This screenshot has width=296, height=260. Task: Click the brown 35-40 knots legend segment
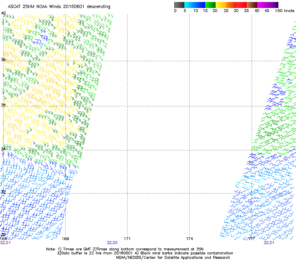tap(252, 5)
